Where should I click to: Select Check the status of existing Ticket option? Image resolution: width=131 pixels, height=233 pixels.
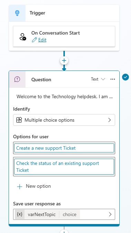tap(64, 167)
